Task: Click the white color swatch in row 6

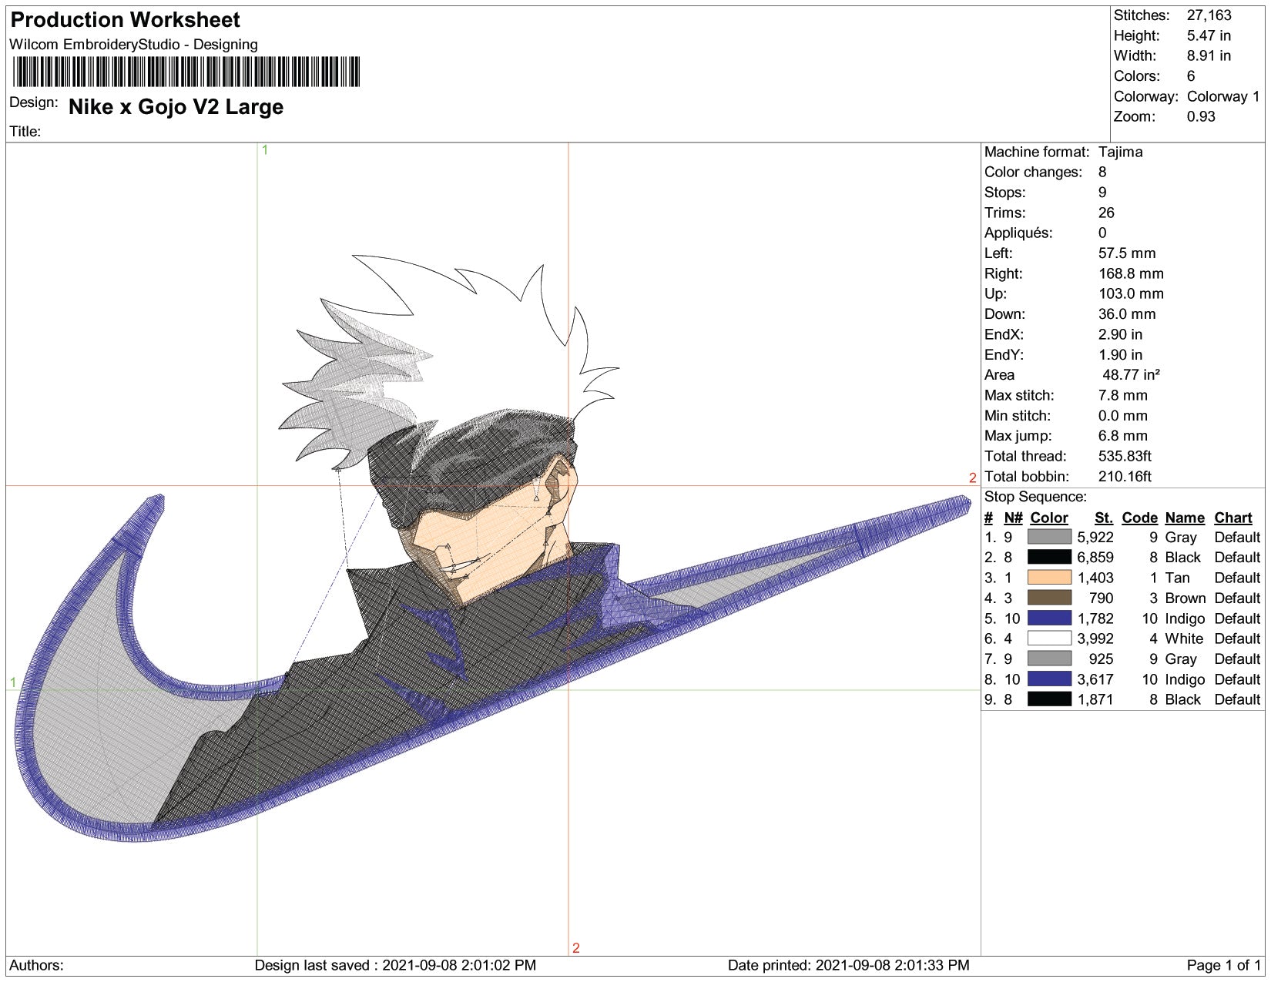Action: click(1049, 638)
